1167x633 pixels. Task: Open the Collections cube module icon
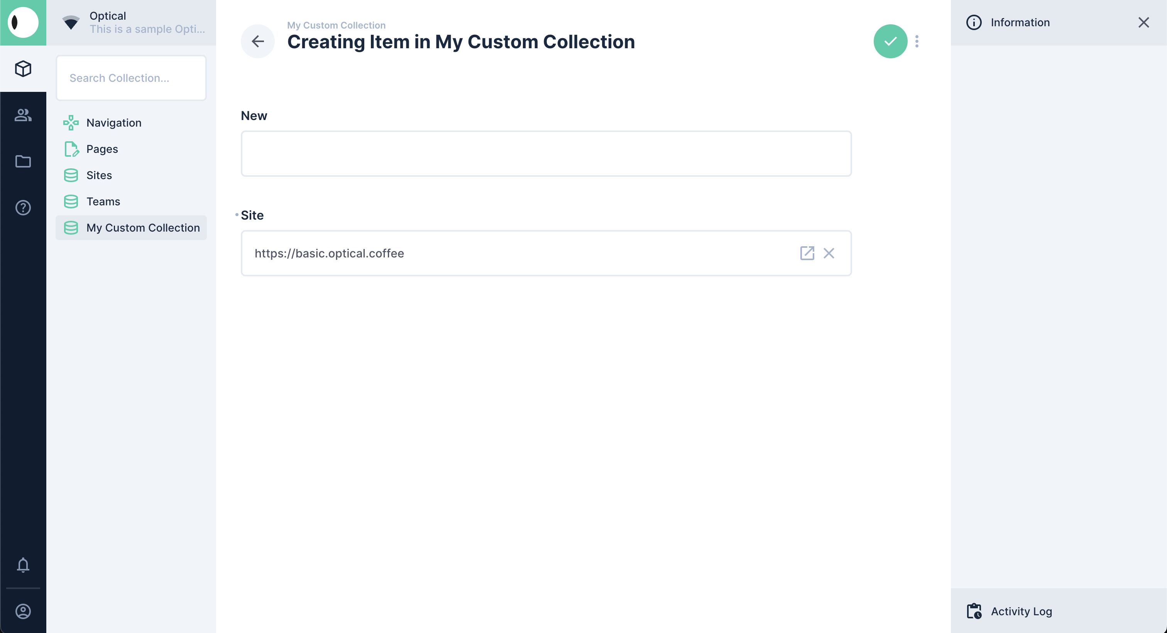click(23, 69)
